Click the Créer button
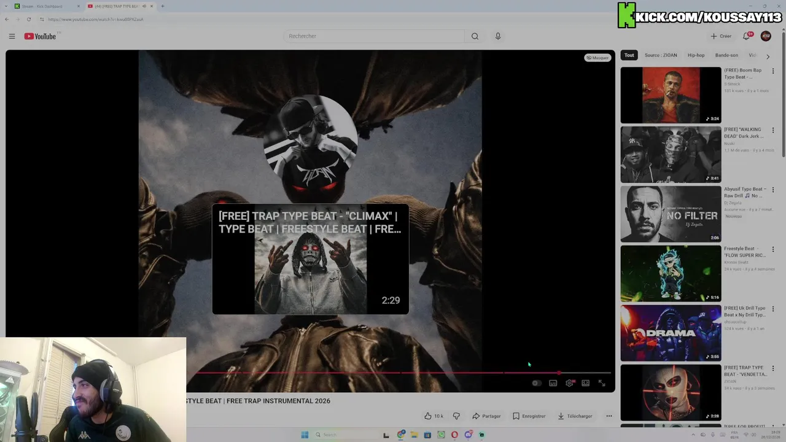The height and width of the screenshot is (442, 786). pyautogui.click(x=722, y=36)
